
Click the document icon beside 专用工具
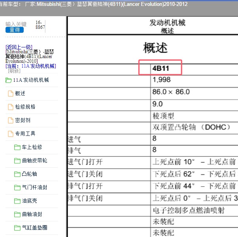(11, 134)
